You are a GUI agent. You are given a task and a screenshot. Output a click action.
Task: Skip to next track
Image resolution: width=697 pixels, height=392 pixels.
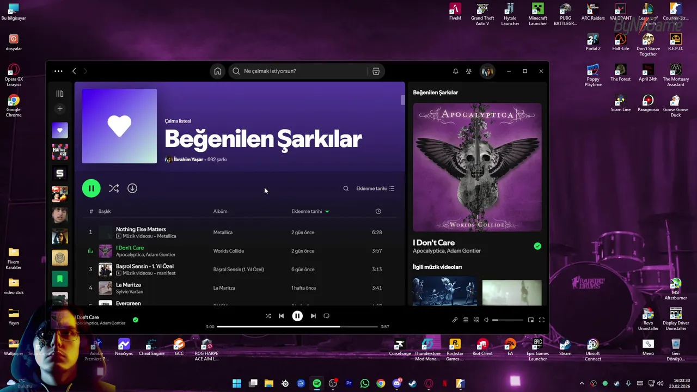point(313,316)
